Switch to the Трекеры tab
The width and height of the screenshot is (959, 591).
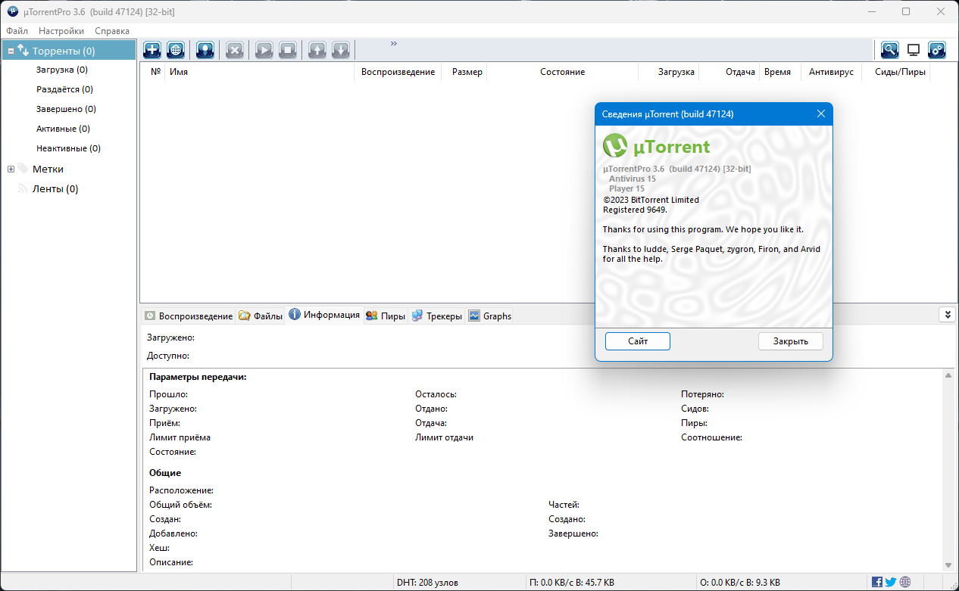click(x=437, y=316)
